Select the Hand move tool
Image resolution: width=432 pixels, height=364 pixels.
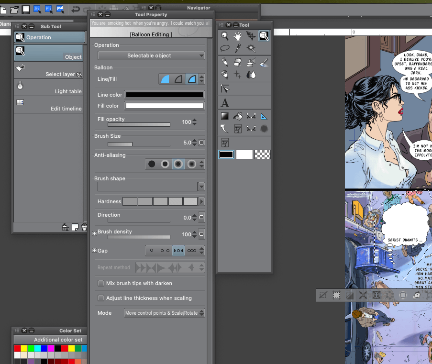[237, 35]
